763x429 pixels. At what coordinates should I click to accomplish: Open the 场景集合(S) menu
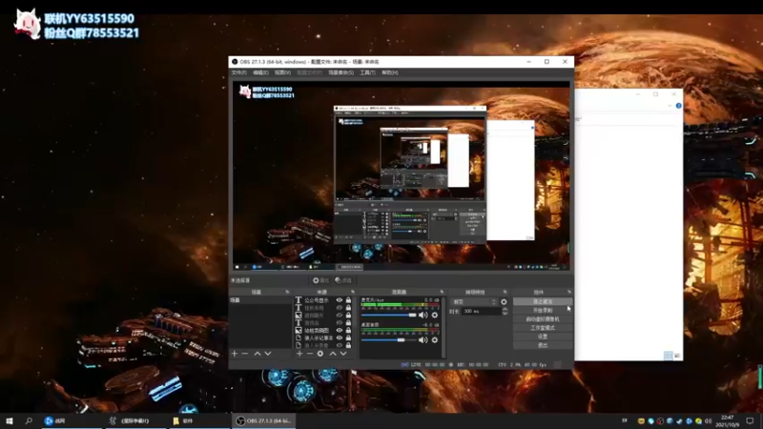click(340, 72)
